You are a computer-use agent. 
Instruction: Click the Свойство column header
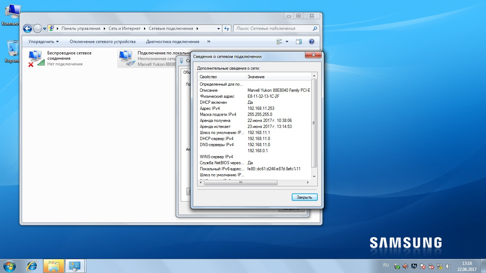221,77
